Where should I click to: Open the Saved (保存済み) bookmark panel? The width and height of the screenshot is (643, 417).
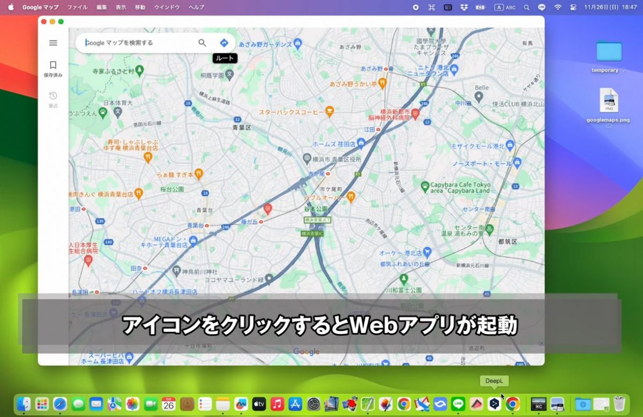53,69
